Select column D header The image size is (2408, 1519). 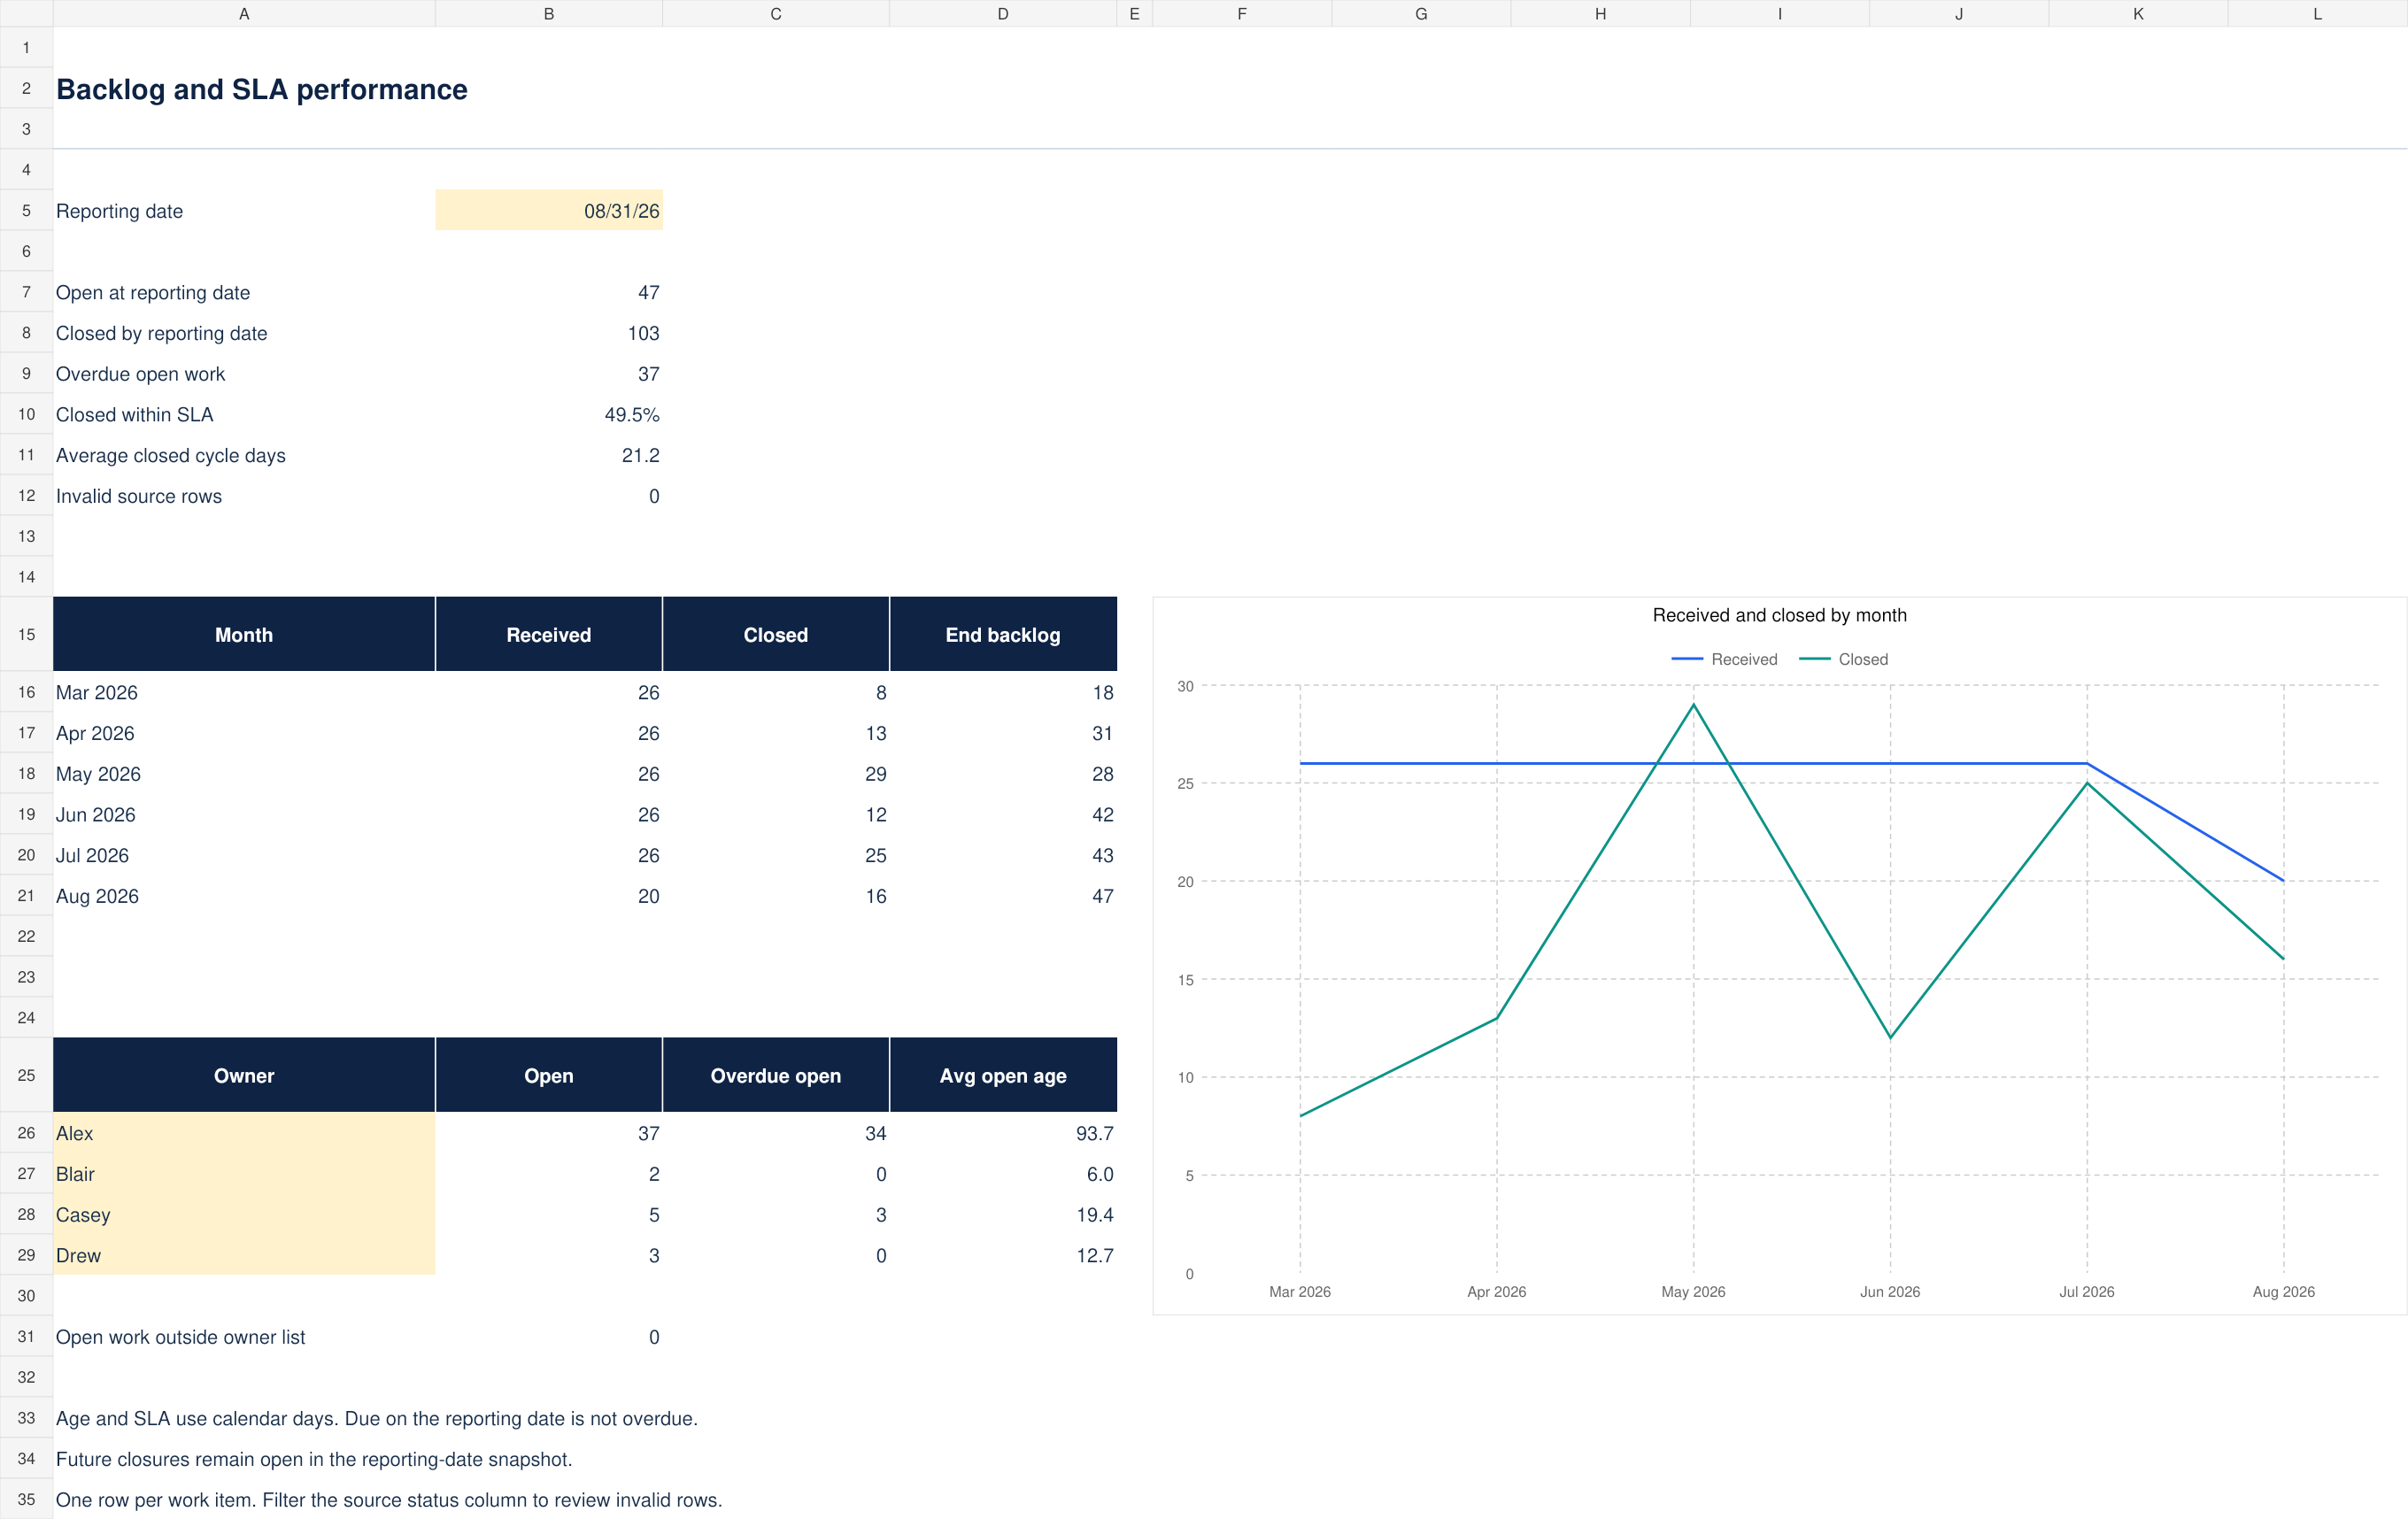(1003, 13)
